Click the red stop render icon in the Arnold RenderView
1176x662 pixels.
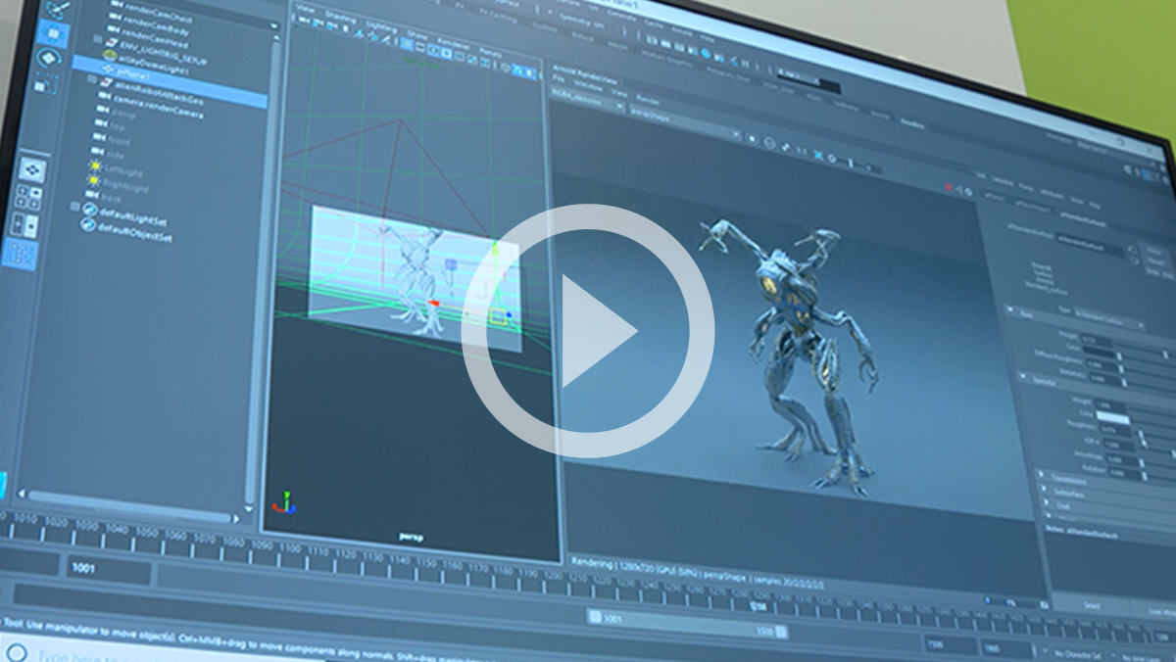tap(949, 186)
